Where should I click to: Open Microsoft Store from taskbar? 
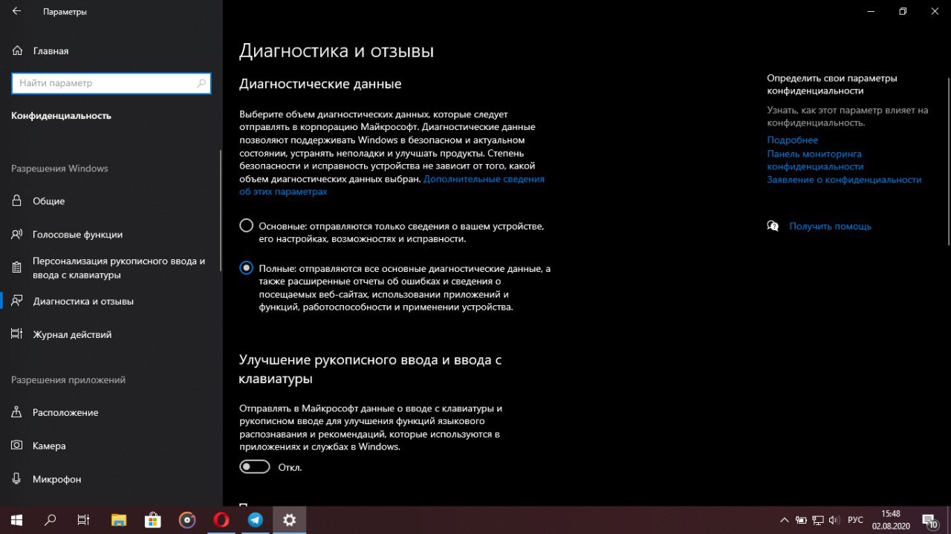point(152,520)
